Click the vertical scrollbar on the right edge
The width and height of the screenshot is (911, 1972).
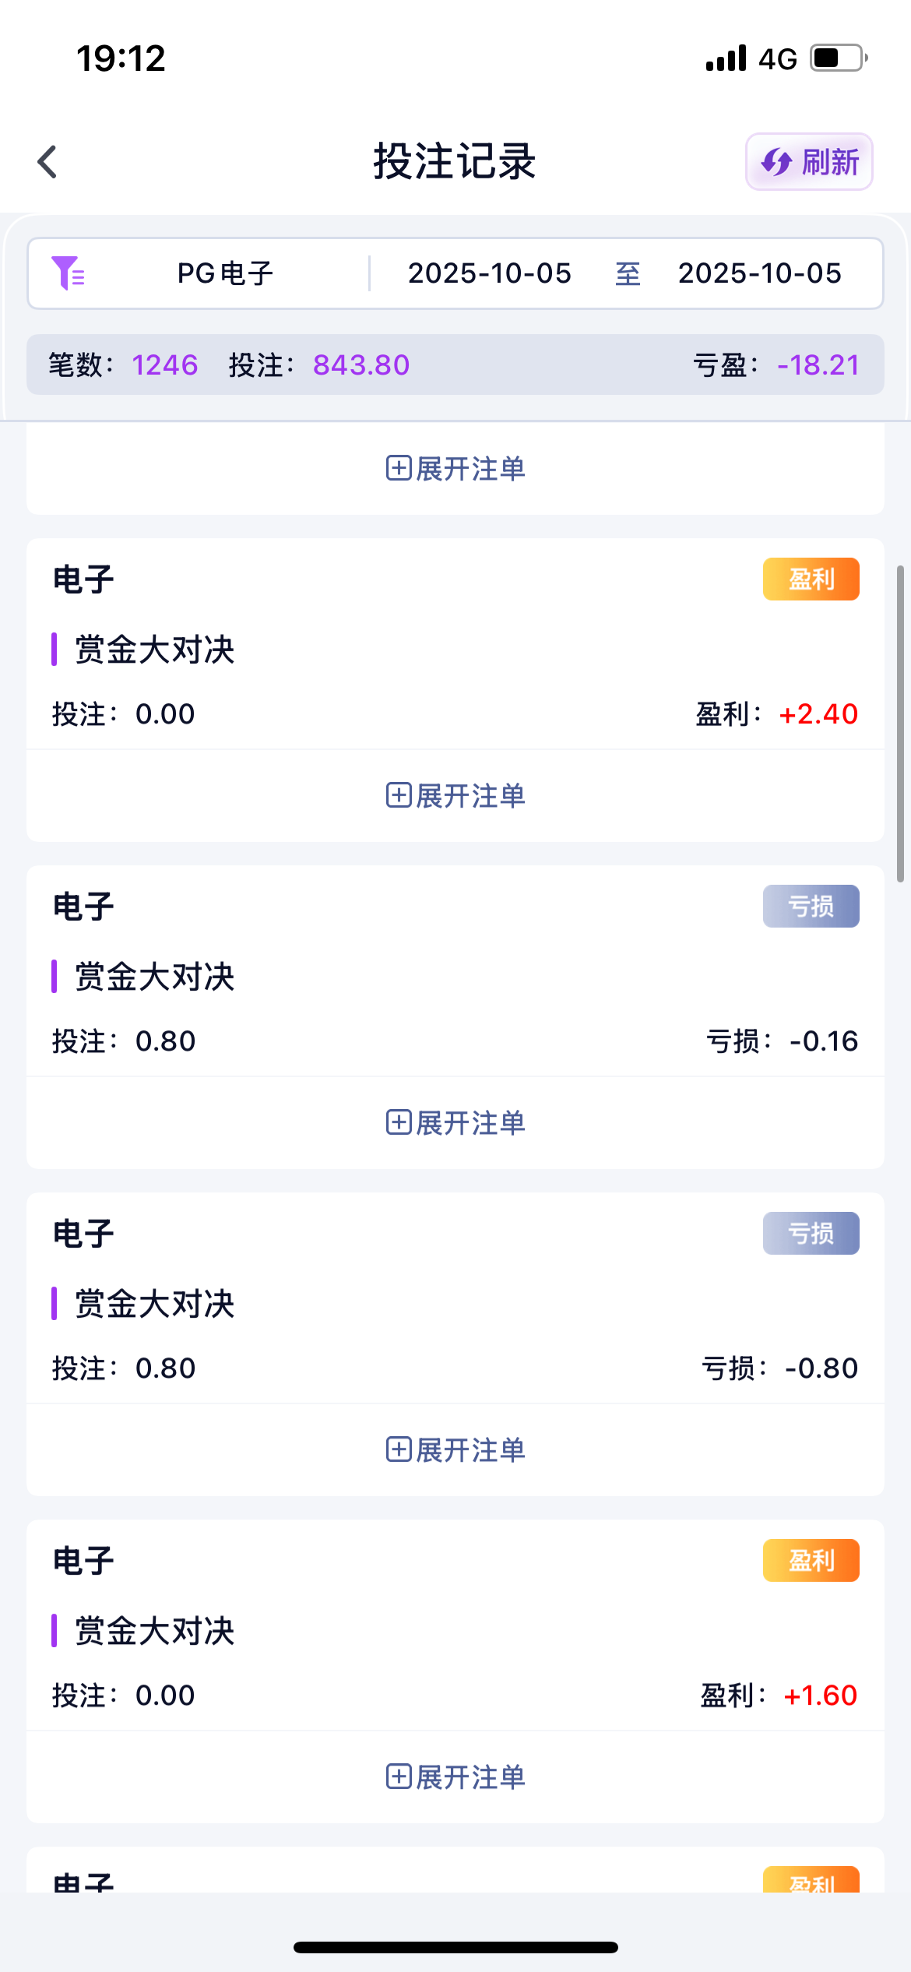[x=900, y=724]
